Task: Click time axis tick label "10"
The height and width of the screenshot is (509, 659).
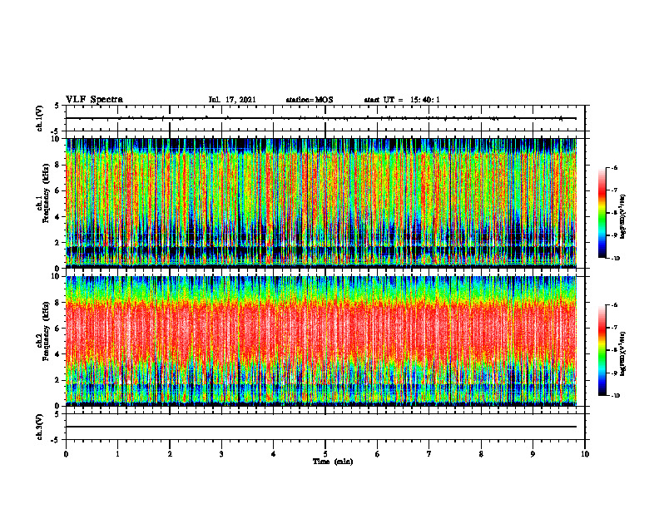Action: point(585,454)
